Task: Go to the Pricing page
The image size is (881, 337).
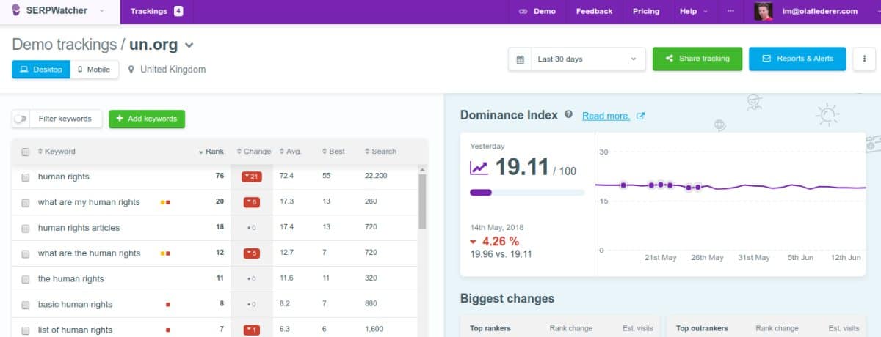Action: [x=646, y=11]
